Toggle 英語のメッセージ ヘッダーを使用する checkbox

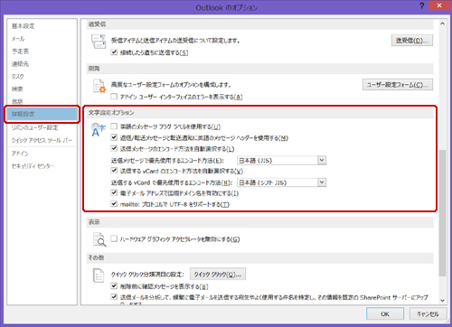pos(114,137)
